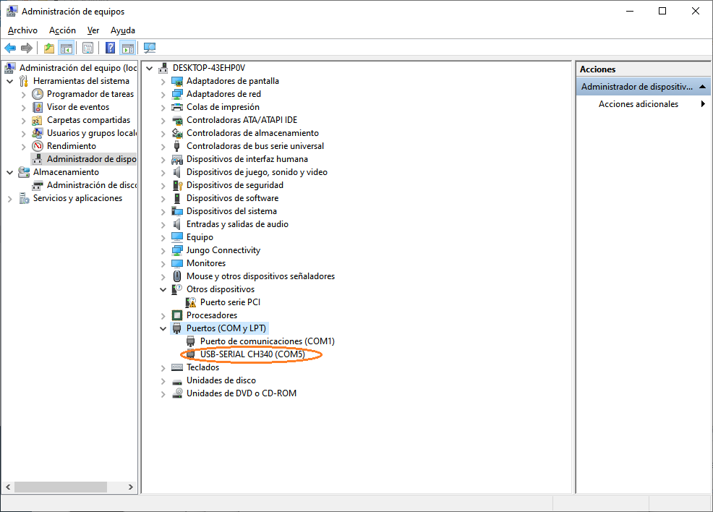Expand the Unidades de disco category
Viewport: 713px width, 512px height.
pyautogui.click(x=163, y=381)
